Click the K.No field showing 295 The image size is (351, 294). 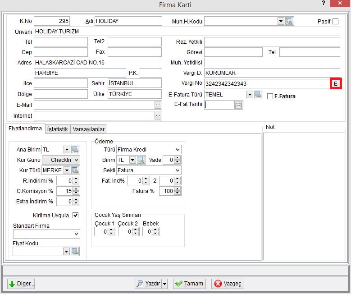(52, 21)
